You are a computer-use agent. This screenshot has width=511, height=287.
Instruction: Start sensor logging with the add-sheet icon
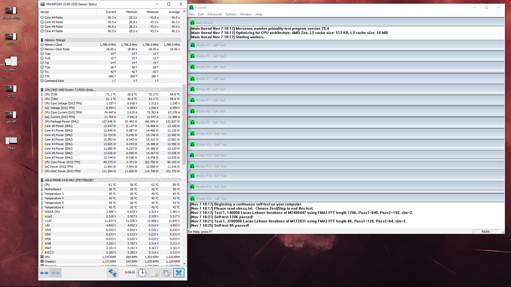[x=154, y=273]
